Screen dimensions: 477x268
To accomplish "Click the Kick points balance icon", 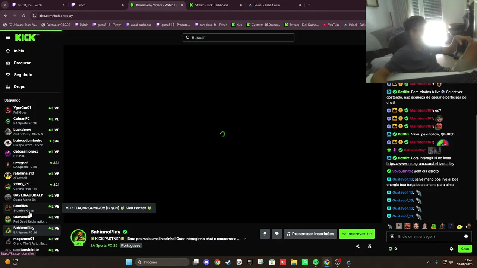I will [x=391, y=249].
